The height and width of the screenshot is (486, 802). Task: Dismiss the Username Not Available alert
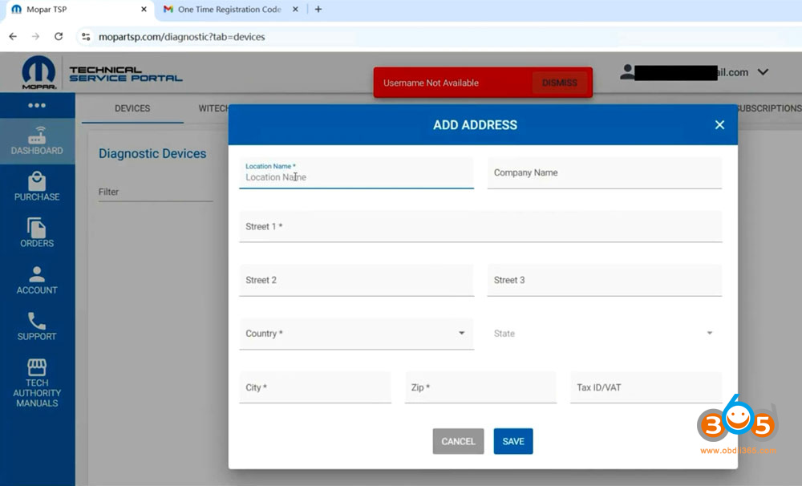[559, 83]
